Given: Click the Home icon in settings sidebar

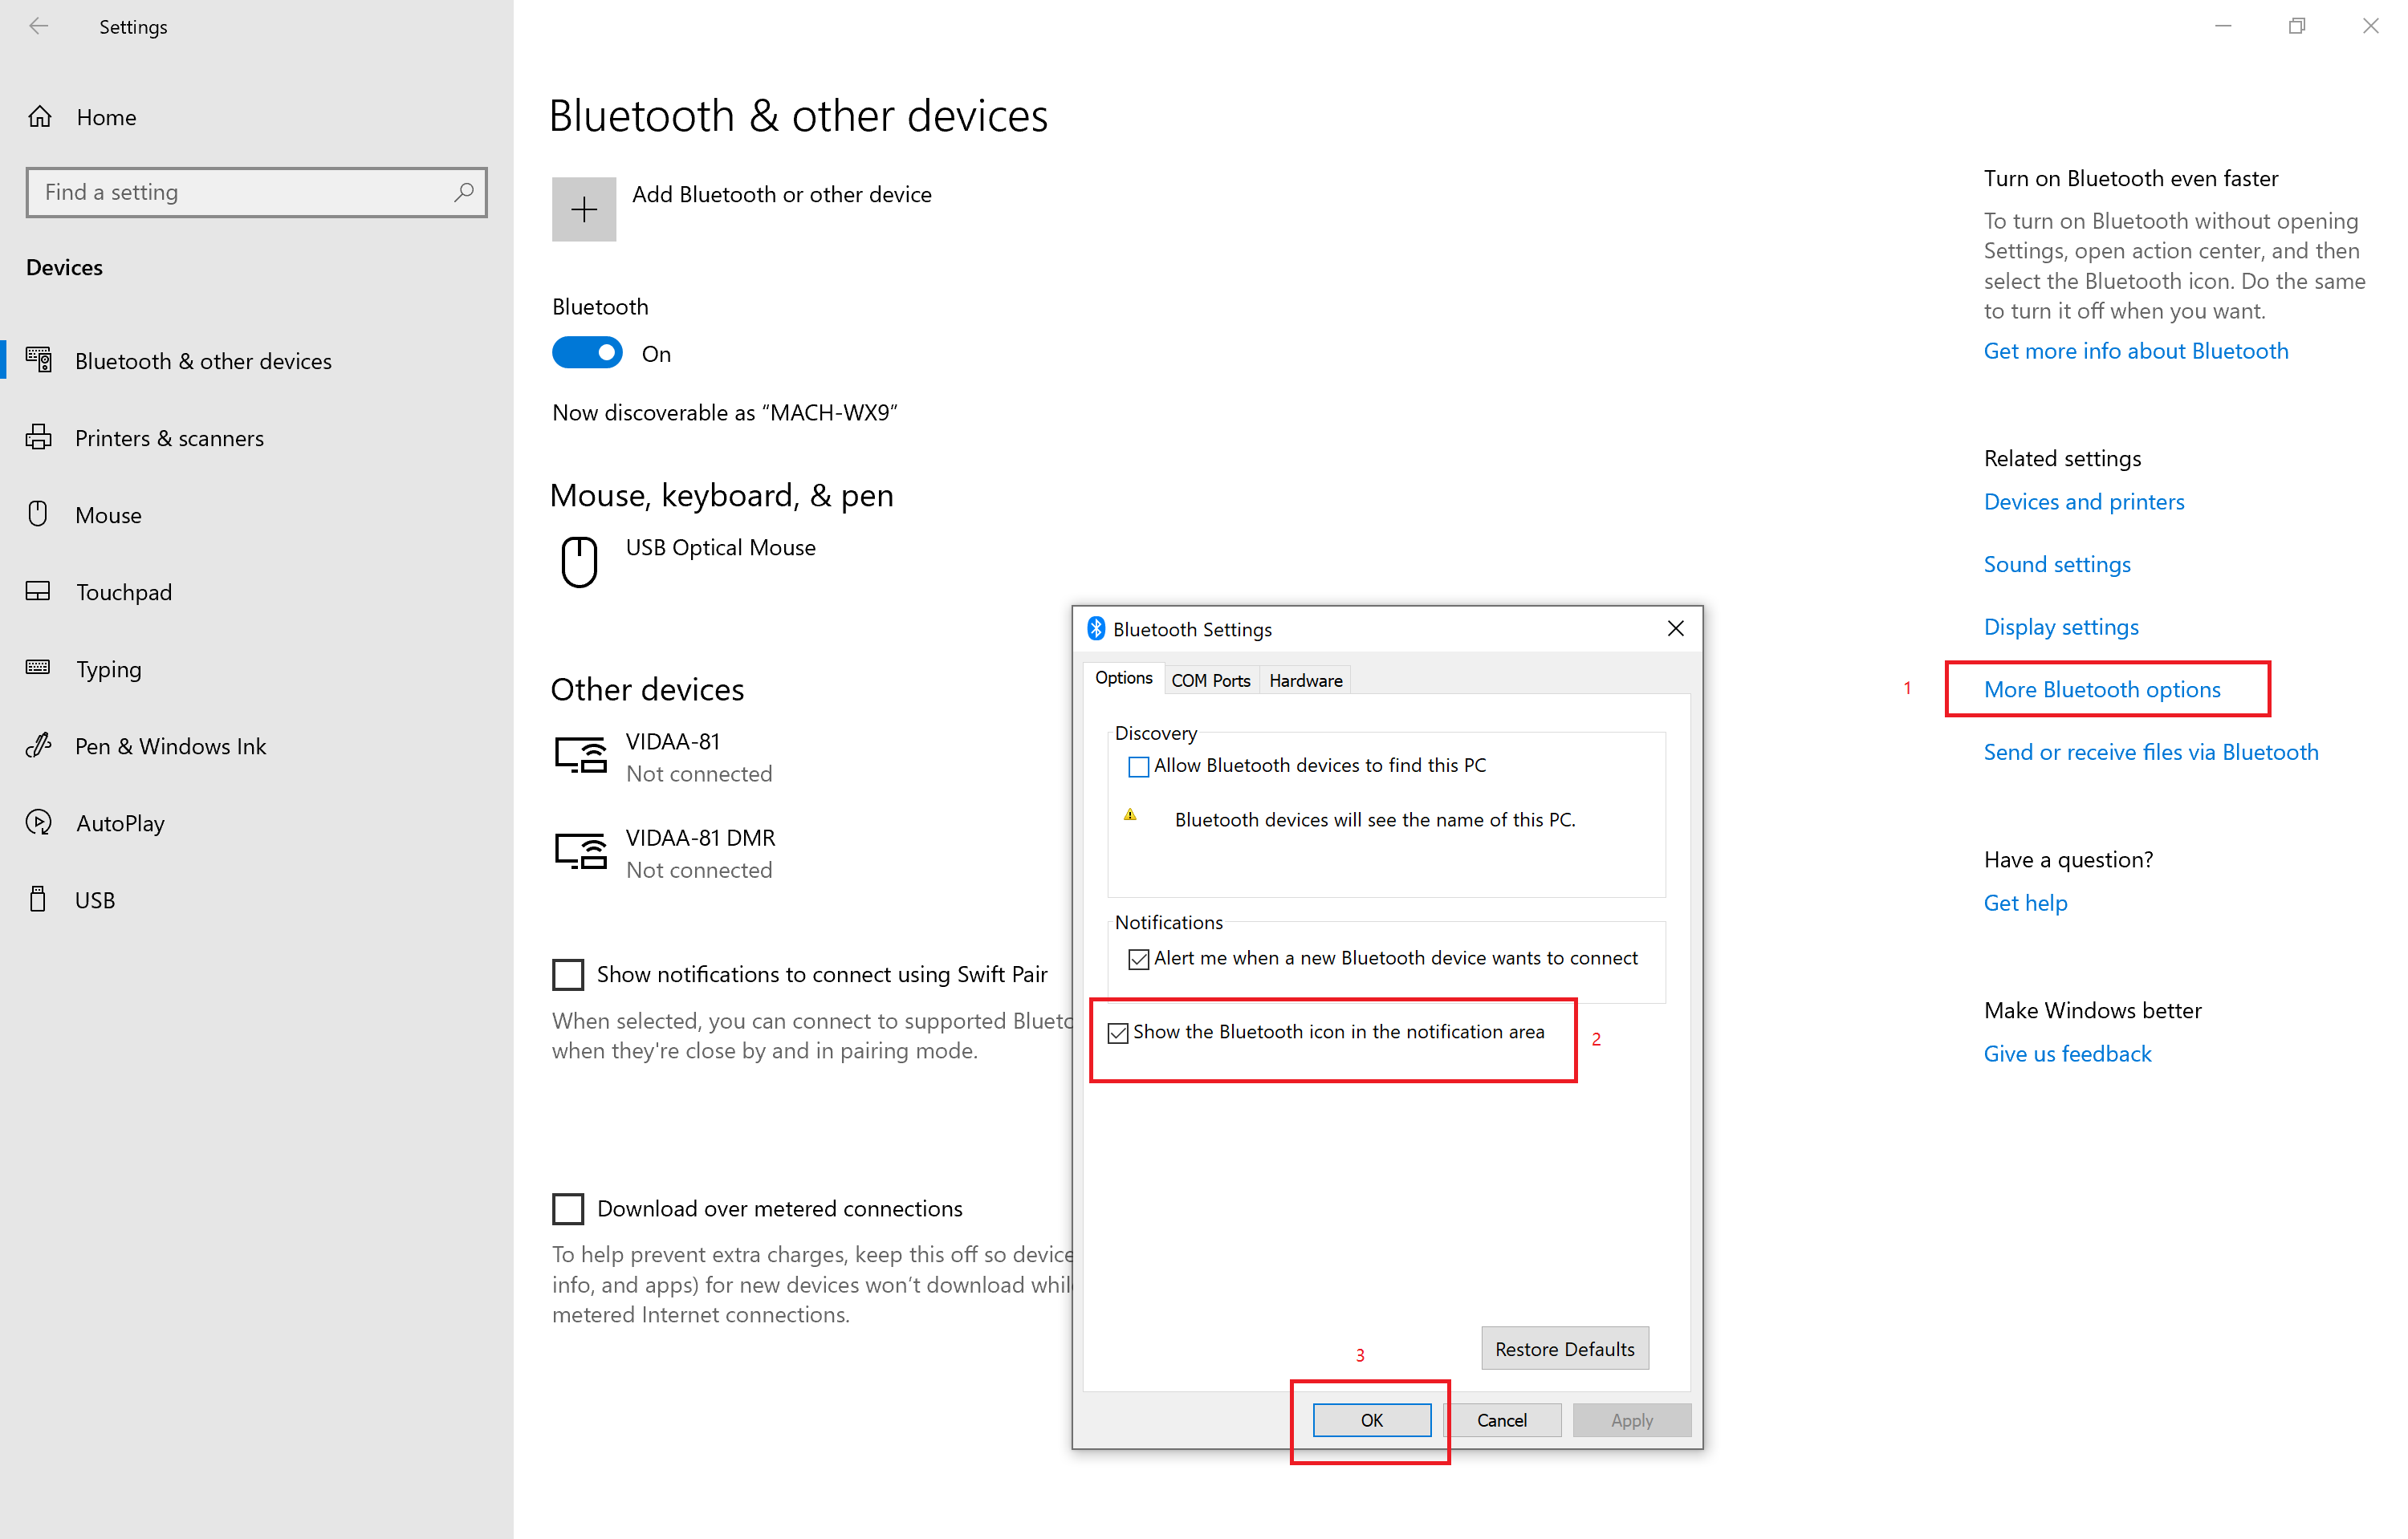Looking at the screenshot, I should [44, 116].
